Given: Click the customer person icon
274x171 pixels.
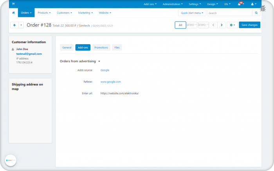Looking at the screenshot, I should [x=13, y=49].
